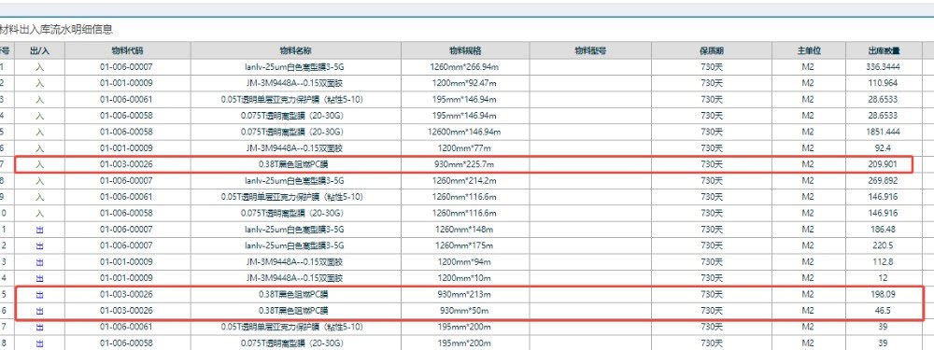The height and width of the screenshot is (350, 934).
Task: Select the 1200mm*10m specification cell
Action: click(464, 278)
